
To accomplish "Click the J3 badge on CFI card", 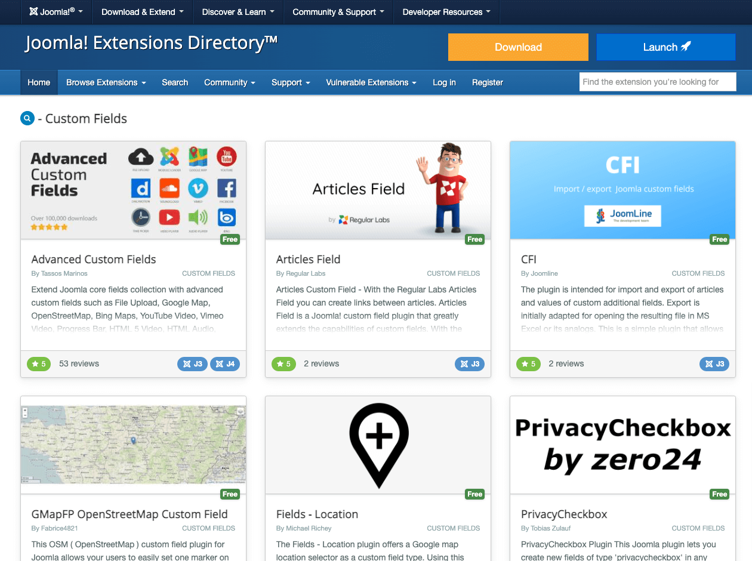I will 714,363.
